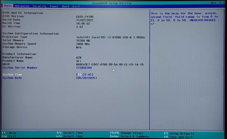Click the help text in the right panel
This screenshot has width=227, height=139.
(x=185, y=19)
